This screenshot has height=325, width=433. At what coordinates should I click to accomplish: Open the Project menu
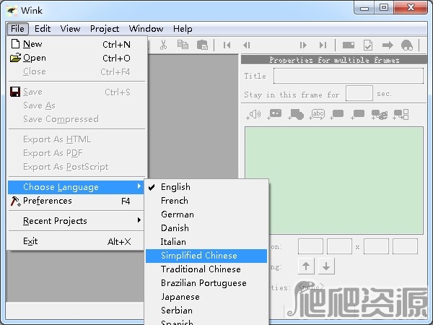click(x=105, y=29)
